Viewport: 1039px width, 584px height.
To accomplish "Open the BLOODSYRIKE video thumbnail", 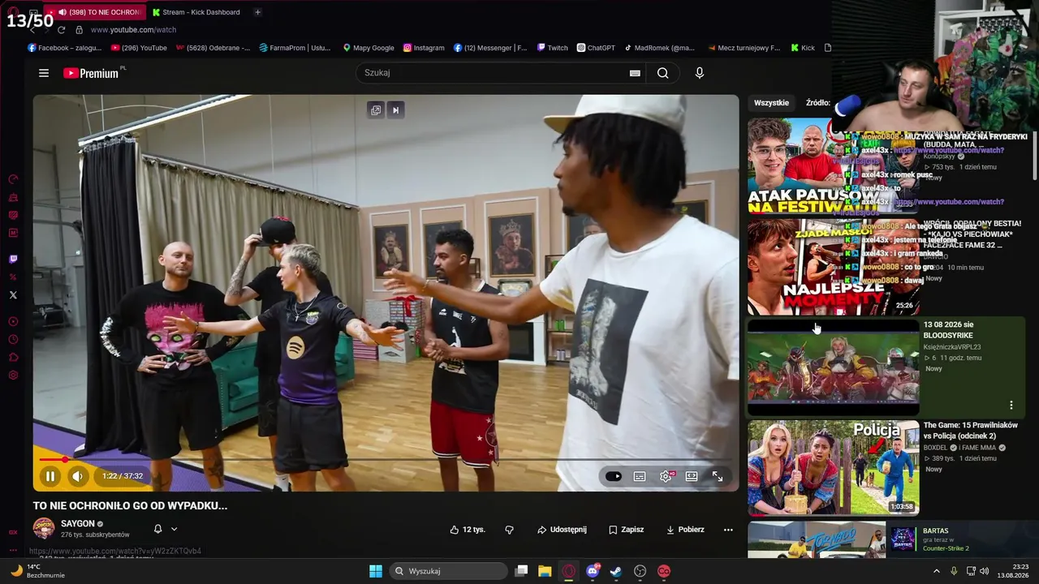I will point(833,367).
